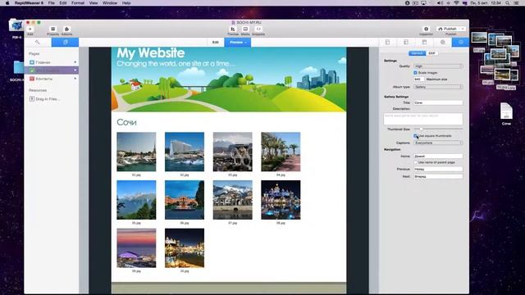This screenshot has height=295, width=525.
Task: Switch to the wrench settings sidebar tab
Action: click(x=38, y=42)
